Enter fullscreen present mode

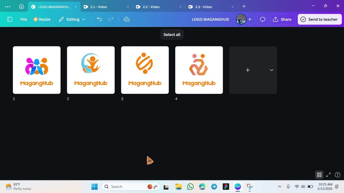coord(328,175)
